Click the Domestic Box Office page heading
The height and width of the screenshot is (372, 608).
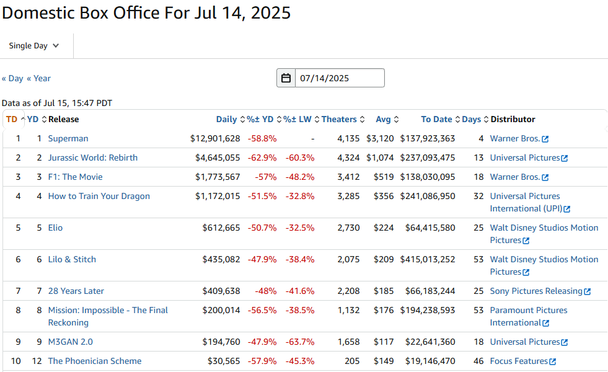(x=146, y=13)
